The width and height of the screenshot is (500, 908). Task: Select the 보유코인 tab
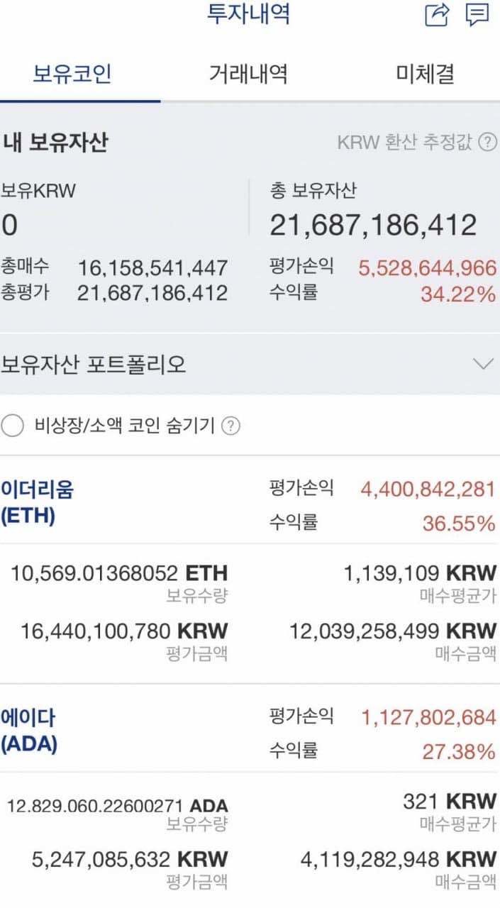coord(72,74)
